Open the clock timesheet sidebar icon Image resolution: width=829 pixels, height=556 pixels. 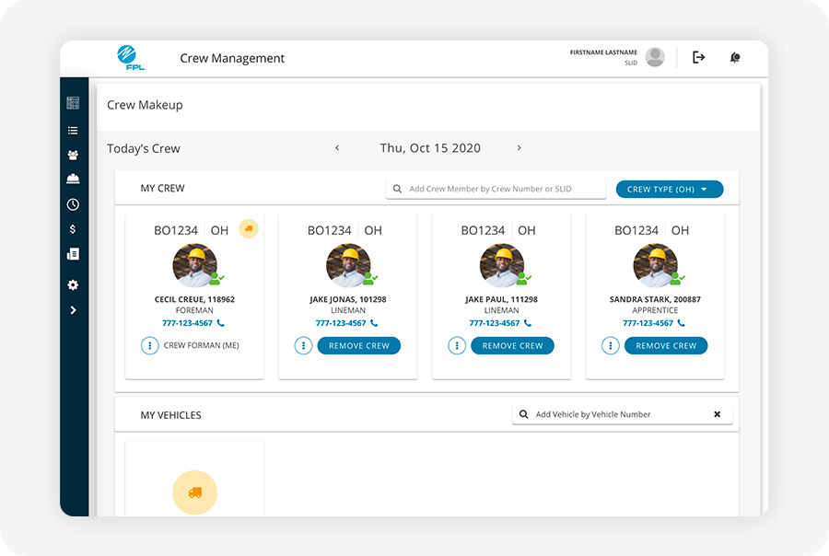[x=73, y=204]
